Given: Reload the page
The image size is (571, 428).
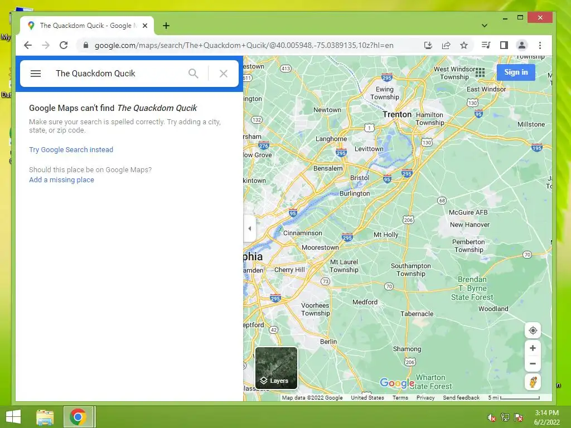Looking at the screenshot, I should [64, 45].
